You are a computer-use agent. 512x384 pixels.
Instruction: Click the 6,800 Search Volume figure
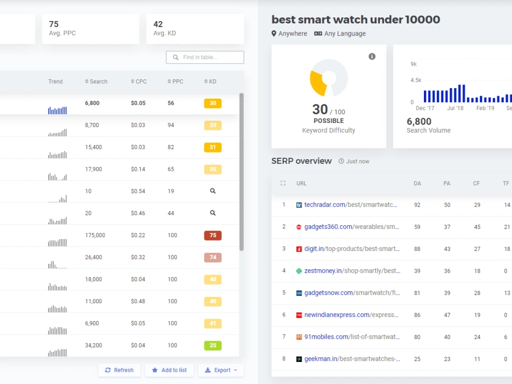[419, 121]
